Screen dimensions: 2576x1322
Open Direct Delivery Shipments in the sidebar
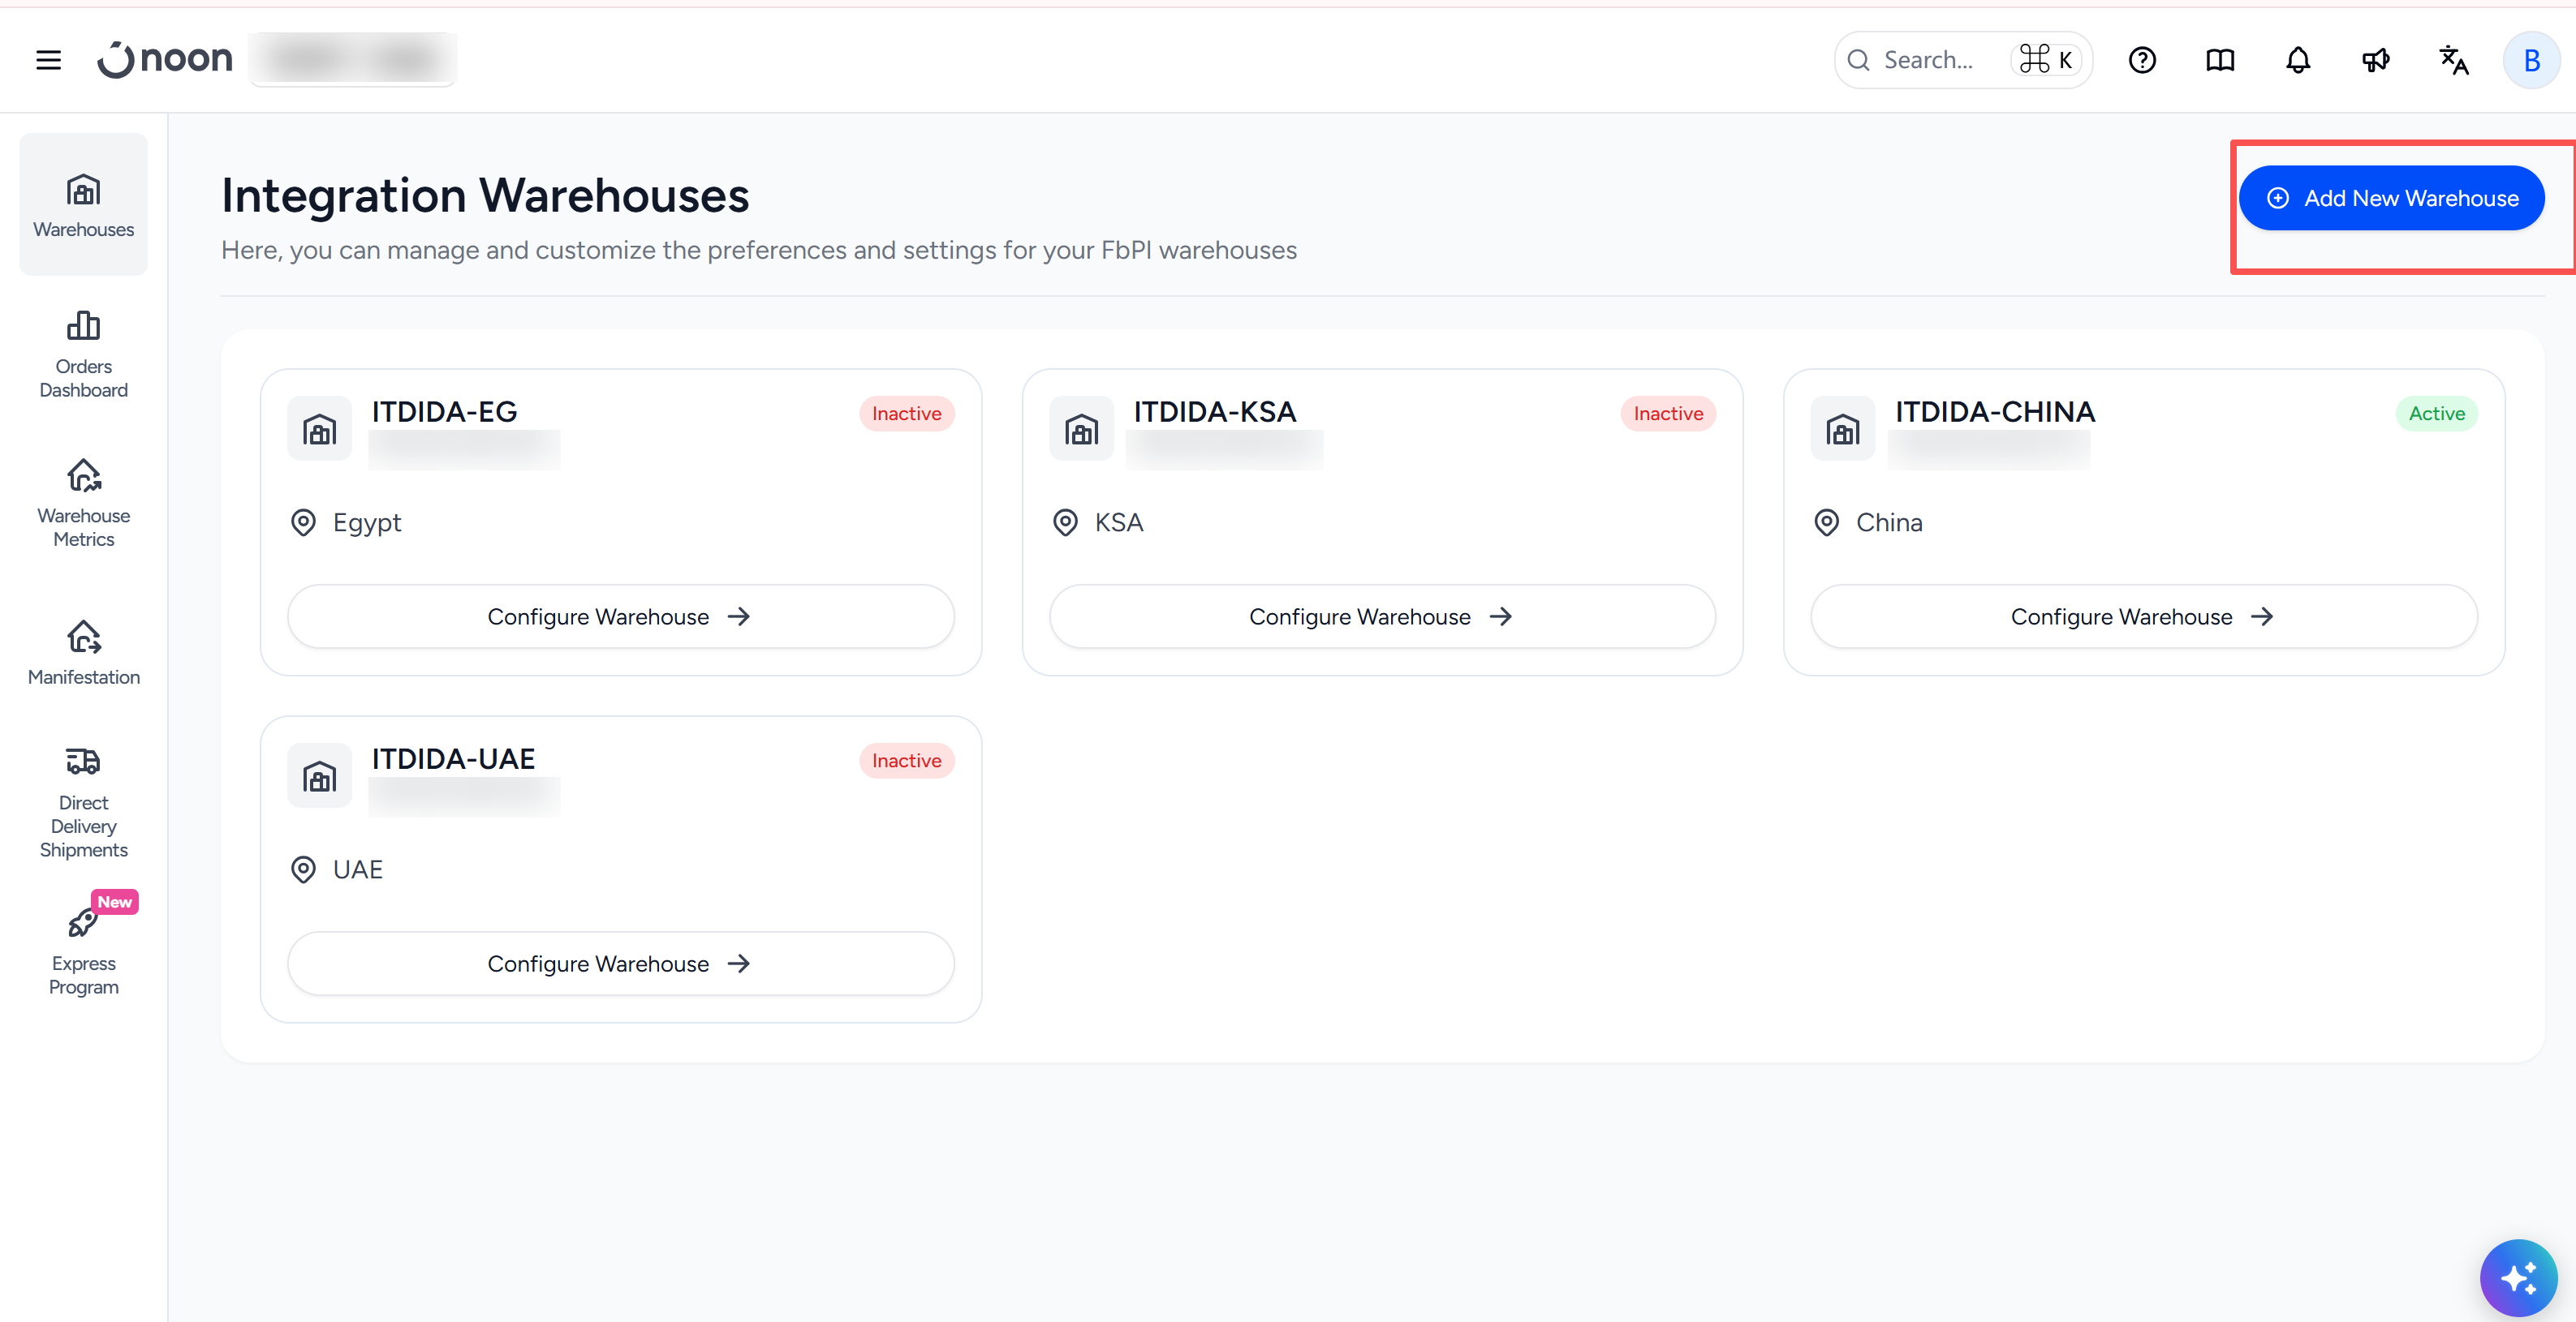click(84, 802)
